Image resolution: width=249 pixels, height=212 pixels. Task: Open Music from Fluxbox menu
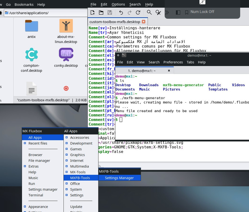43,178
